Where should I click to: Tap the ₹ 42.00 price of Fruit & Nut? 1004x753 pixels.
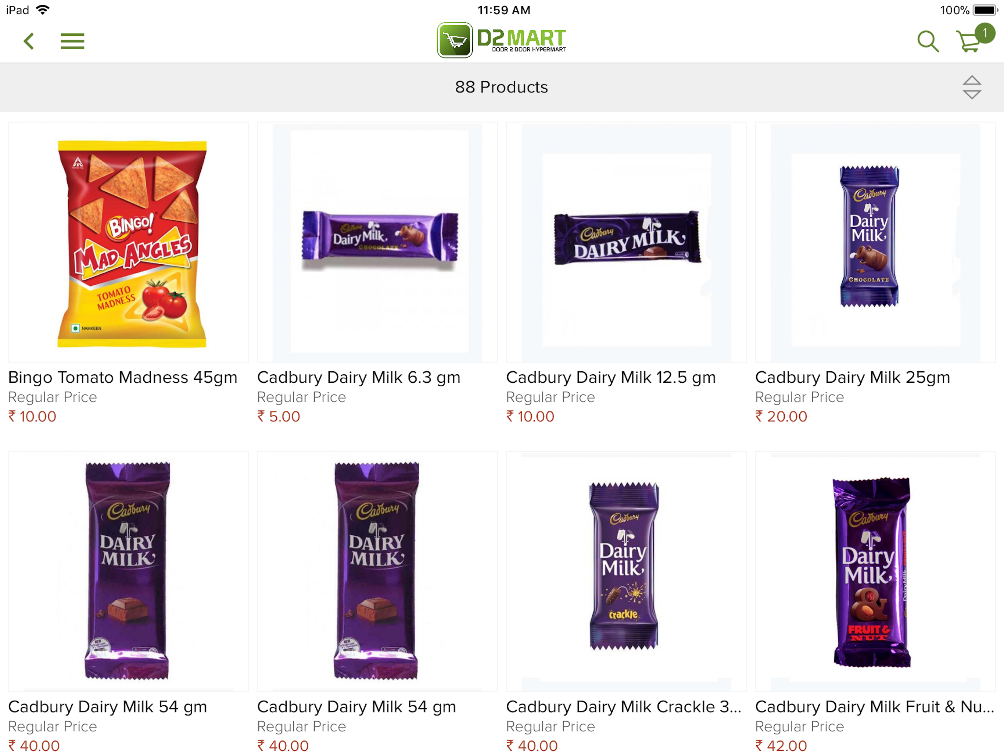[781, 745]
